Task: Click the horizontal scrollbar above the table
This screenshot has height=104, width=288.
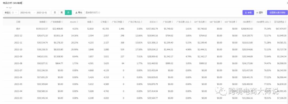Action: [x=45, y=18]
